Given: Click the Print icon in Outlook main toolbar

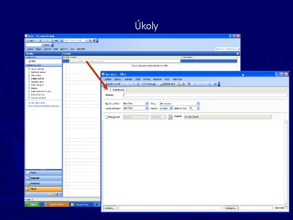Looking at the screenshot, I should point(40,40).
